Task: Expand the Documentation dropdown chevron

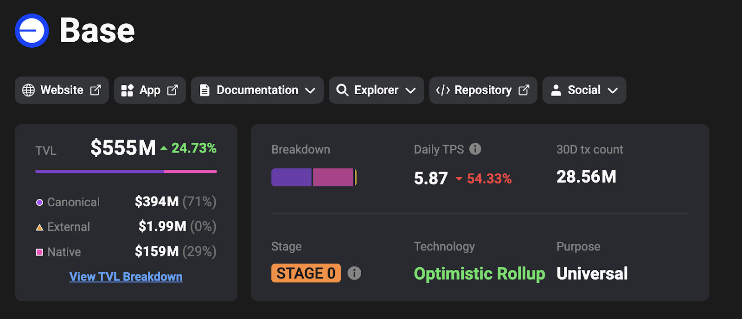Action: 310,91
